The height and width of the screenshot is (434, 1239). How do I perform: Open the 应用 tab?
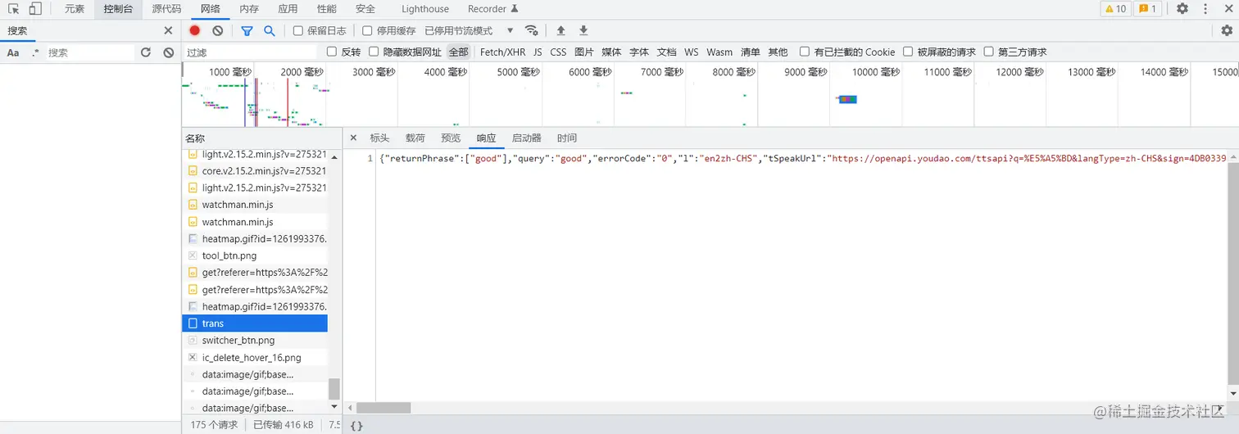tap(288, 9)
